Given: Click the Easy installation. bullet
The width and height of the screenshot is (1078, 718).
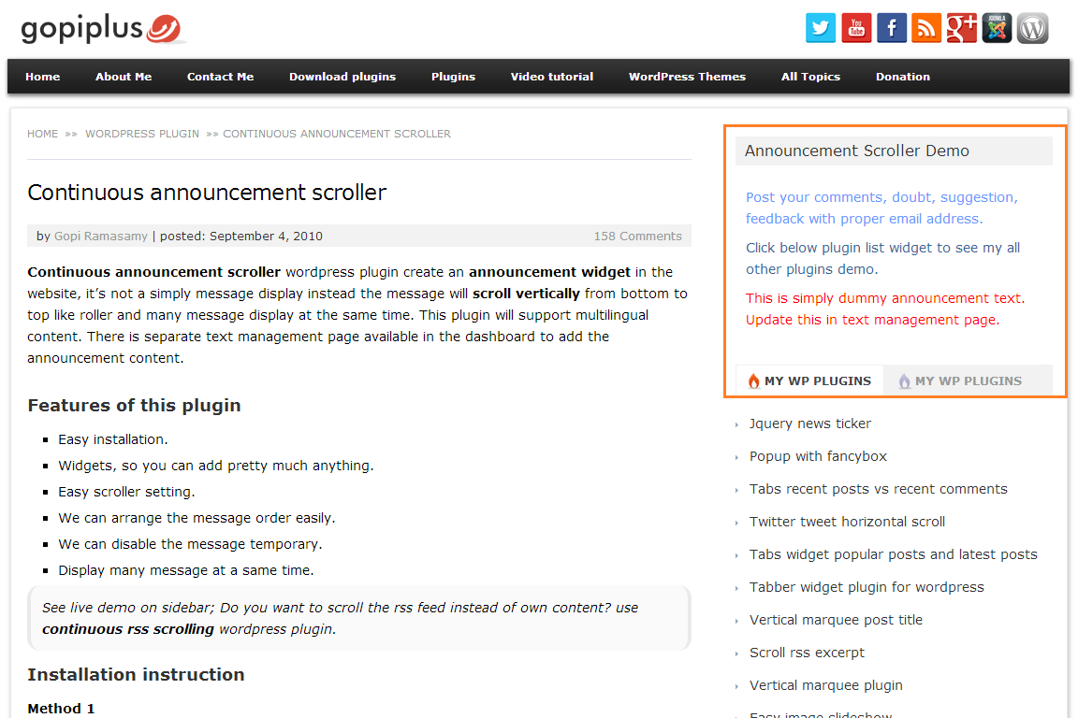Looking at the screenshot, I should click(x=112, y=439).
